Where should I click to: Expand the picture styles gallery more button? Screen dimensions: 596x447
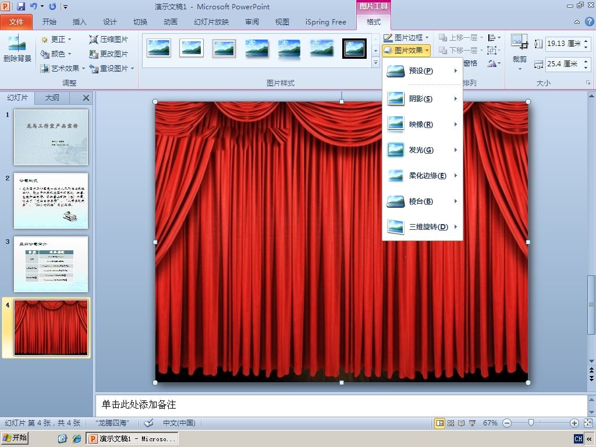[x=375, y=62]
